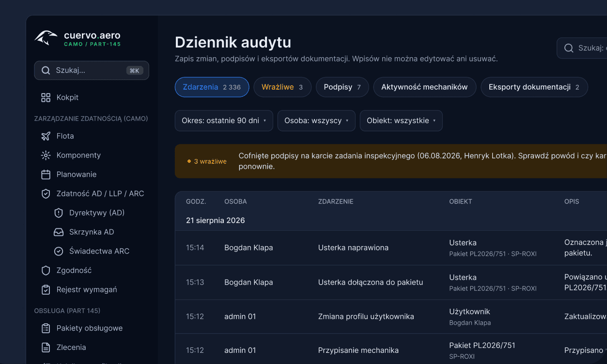Focus the top-right Szukaj search field
This screenshot has height=364, width=607.
click(x=582, y=48)
